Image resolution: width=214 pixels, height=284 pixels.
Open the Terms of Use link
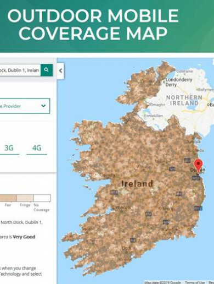pyautogui.click(x=195, y=282)
